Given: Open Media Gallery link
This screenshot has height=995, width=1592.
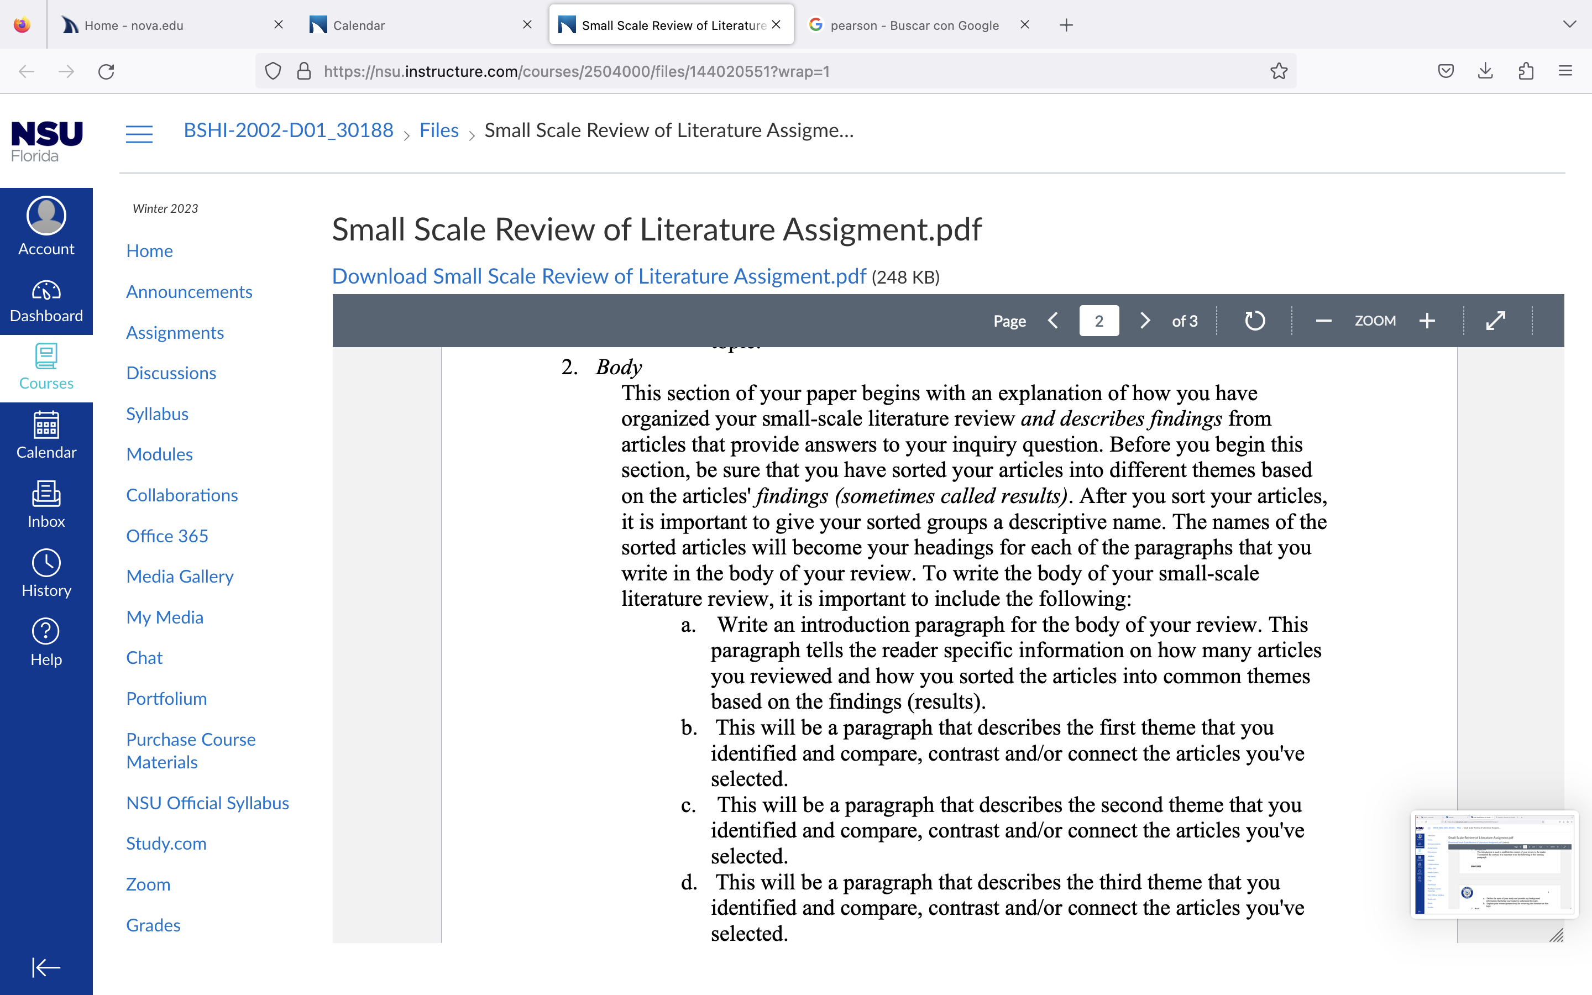Looking at the screenshot, I should coord(180,577).
